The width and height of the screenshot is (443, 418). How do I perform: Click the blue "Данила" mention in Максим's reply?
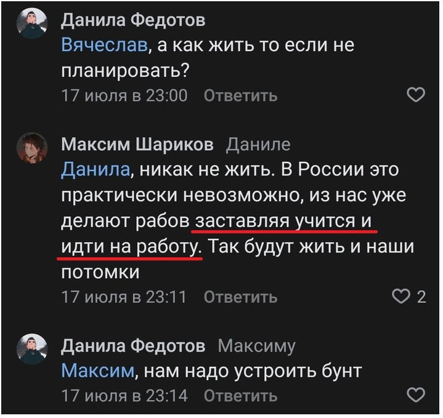coord(96,169)
